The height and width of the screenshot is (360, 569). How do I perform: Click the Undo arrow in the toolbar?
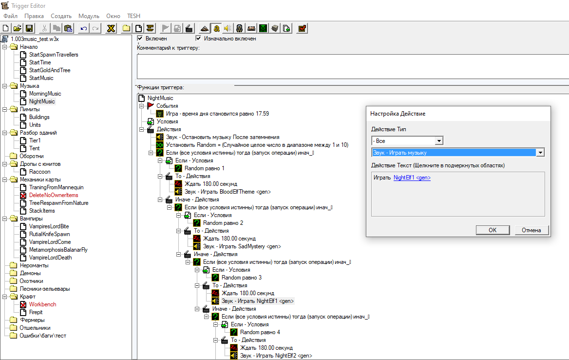click(x=83, y=28)
